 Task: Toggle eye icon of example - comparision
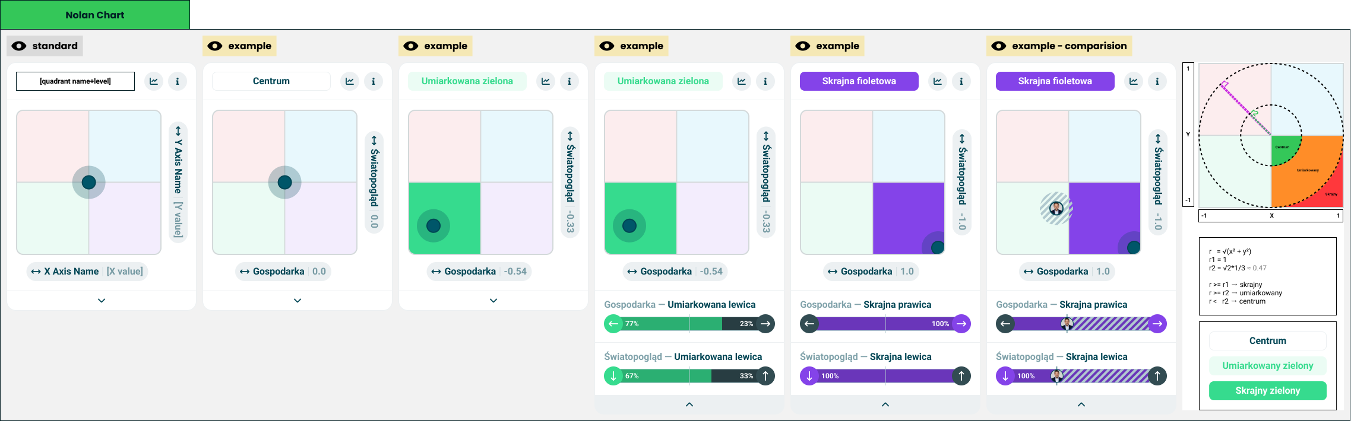[x=999, y=46]
